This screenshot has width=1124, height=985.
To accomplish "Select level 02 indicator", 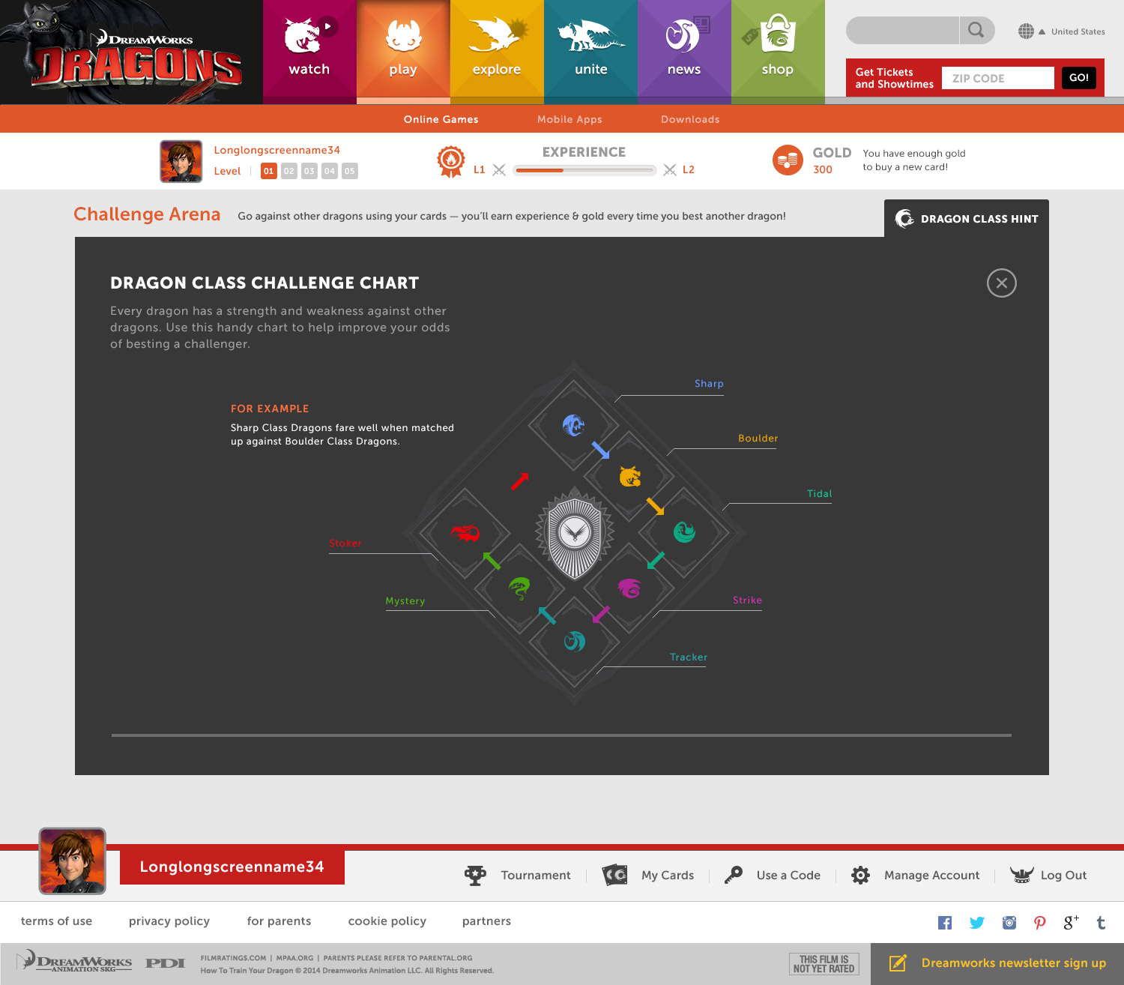I will tap(288, 171).
